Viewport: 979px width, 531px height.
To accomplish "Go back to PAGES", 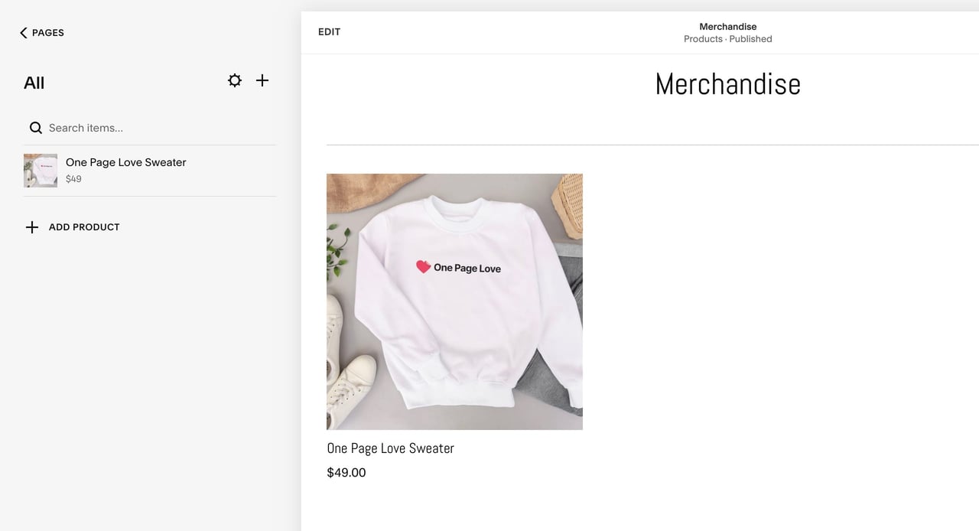I will pyautogui.click(x=41, y=32).
